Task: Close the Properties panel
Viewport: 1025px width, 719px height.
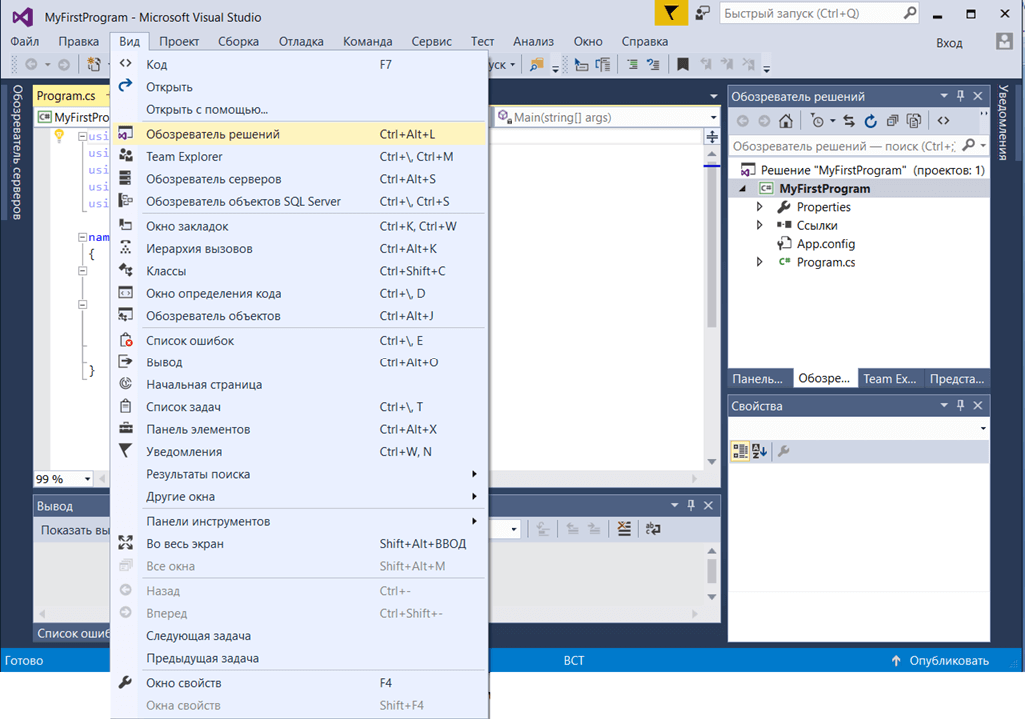Action: 978,405
